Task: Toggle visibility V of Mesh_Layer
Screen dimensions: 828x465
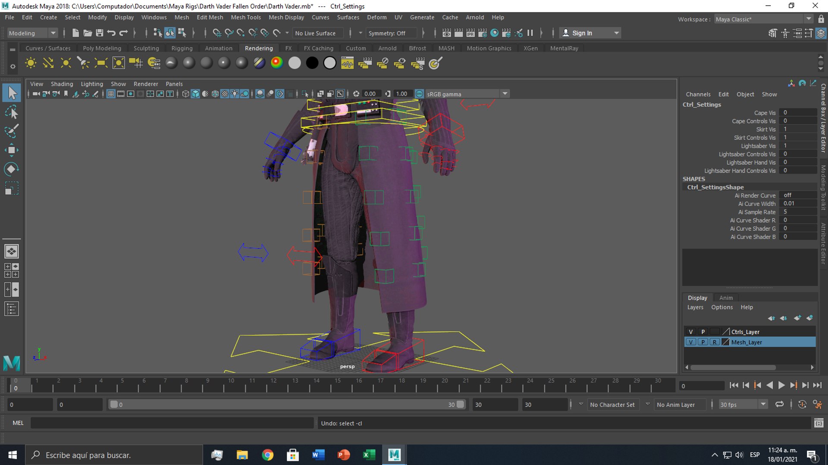Action: 691,342
